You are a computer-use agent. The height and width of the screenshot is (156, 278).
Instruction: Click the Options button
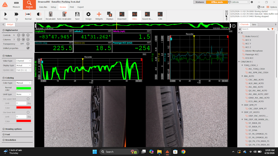(x=271, y=7)
